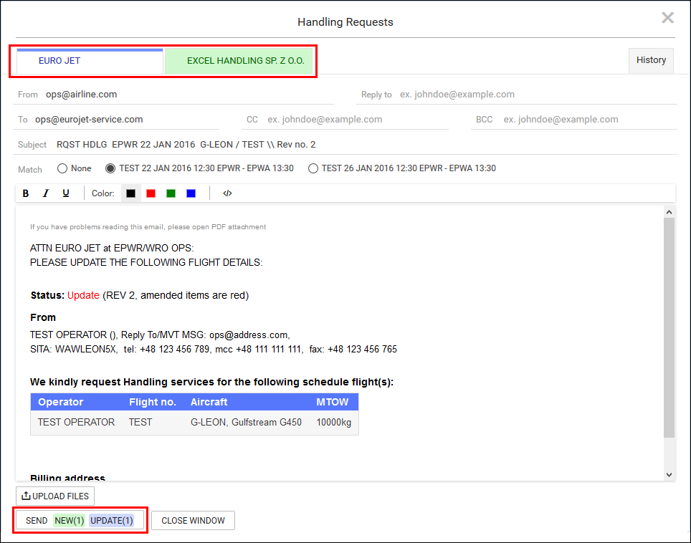Send the NEW and UPDATE handling requests
691x543 pixels.
[x=80, y=520]
